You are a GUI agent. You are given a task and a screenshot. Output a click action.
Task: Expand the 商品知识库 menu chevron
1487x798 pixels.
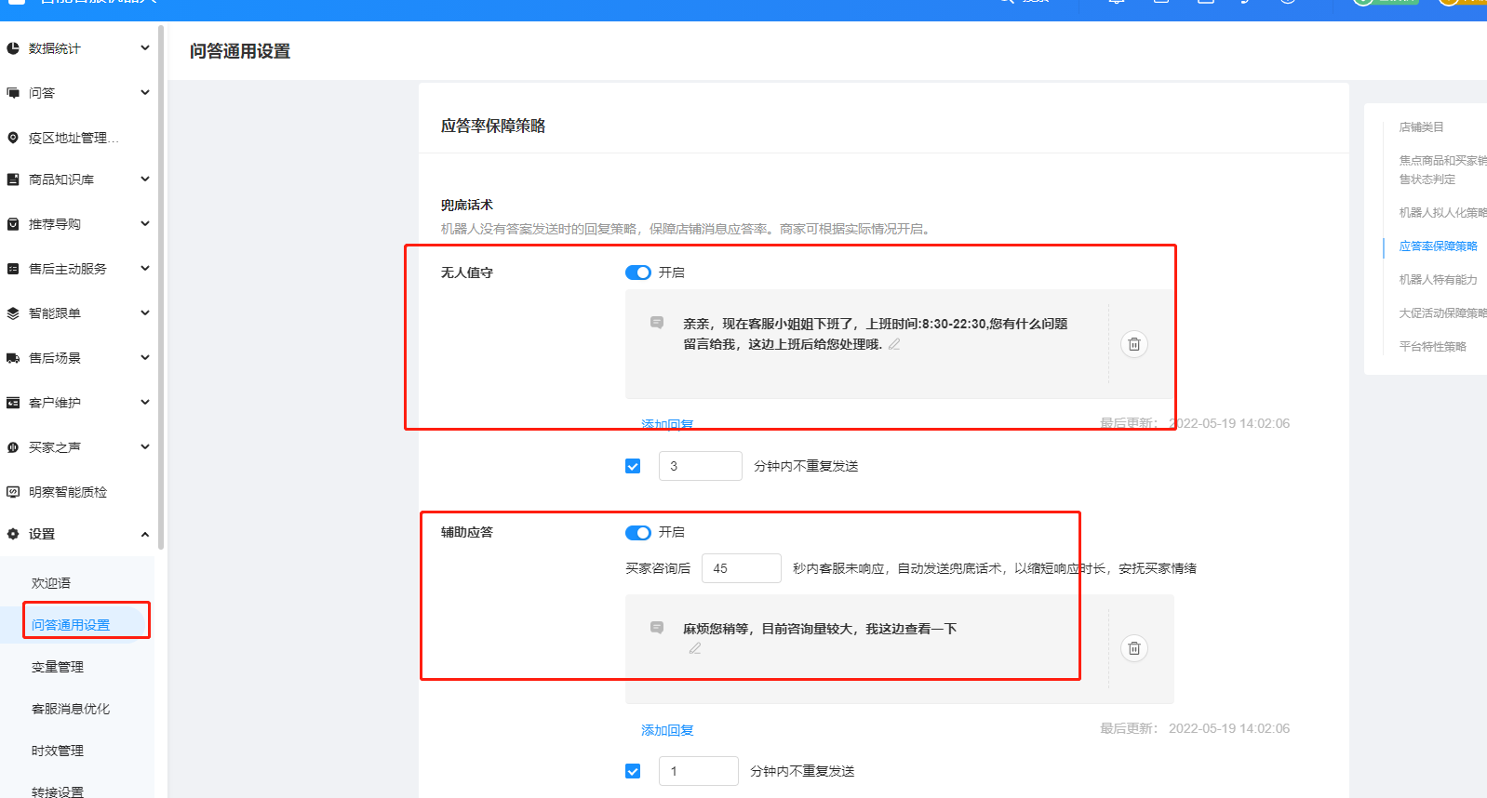click(x=145, y=180)
